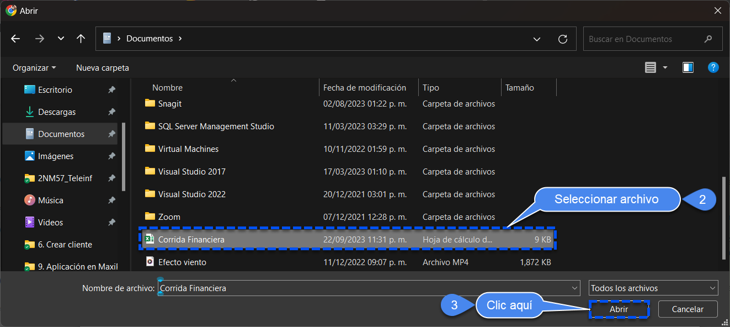The width and height of the screenshot is (730, 327).
Task: Click the Documentos breadcrumb in address bar
Action: tap(150, 39)
